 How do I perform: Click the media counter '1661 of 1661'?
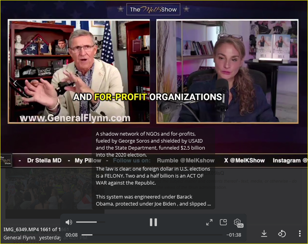pyautogui.click(x=55, y=229)
